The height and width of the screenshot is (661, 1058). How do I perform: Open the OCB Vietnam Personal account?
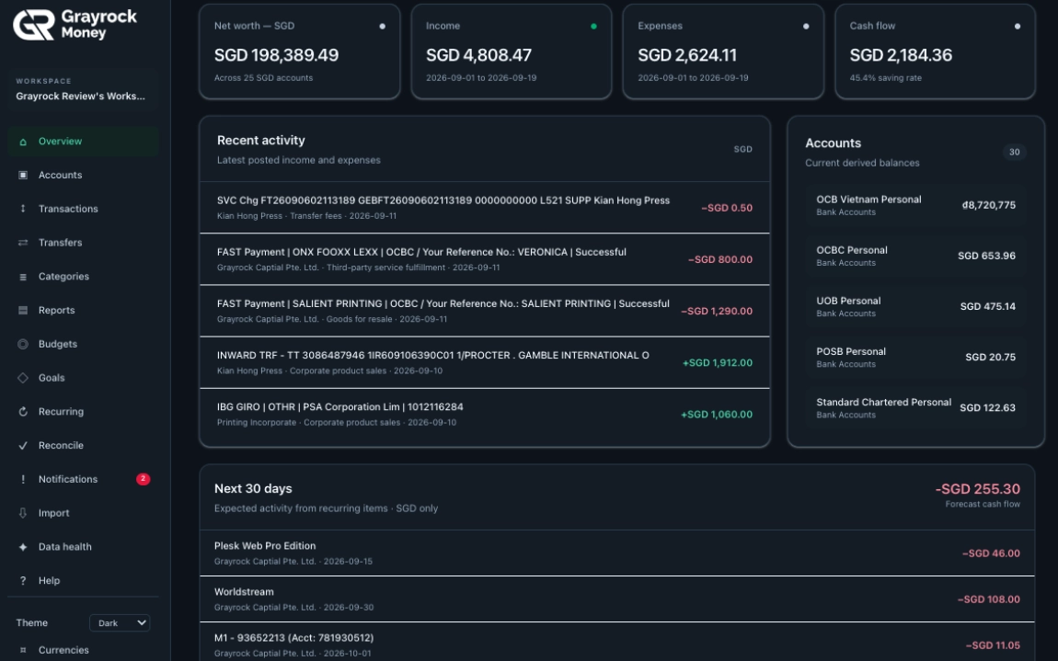click(x=915, y=205)
